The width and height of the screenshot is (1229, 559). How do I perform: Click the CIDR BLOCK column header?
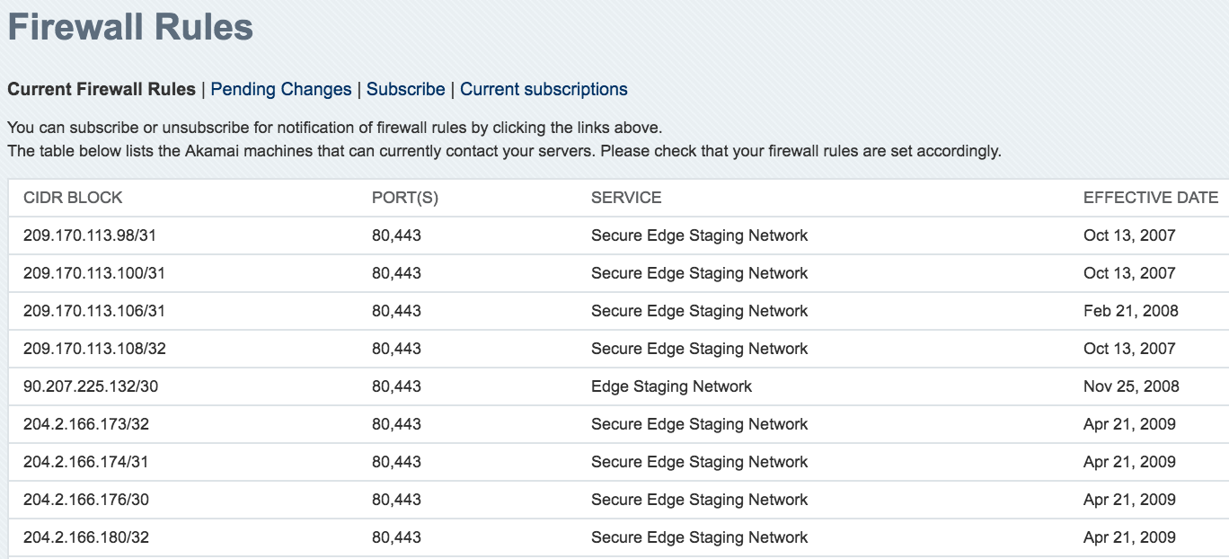(73, 198)
